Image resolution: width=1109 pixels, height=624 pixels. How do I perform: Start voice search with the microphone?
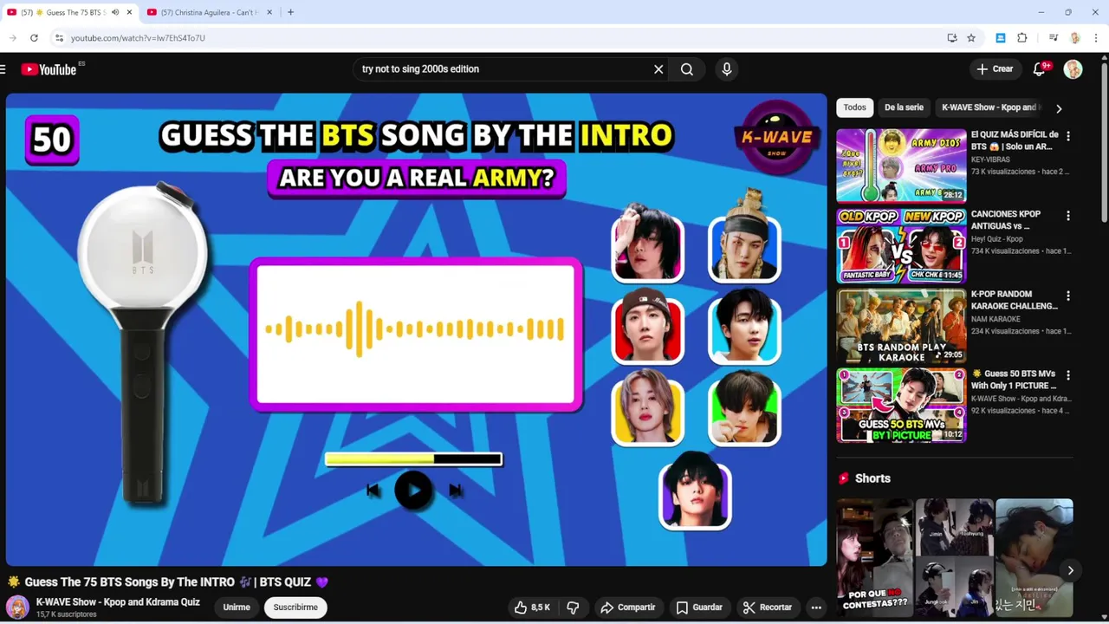pos(727,69)
